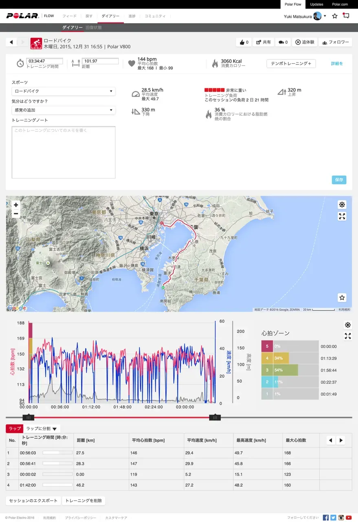Click the comments speech bubble icon
The image size is (358, 522).
click(281, 42)
